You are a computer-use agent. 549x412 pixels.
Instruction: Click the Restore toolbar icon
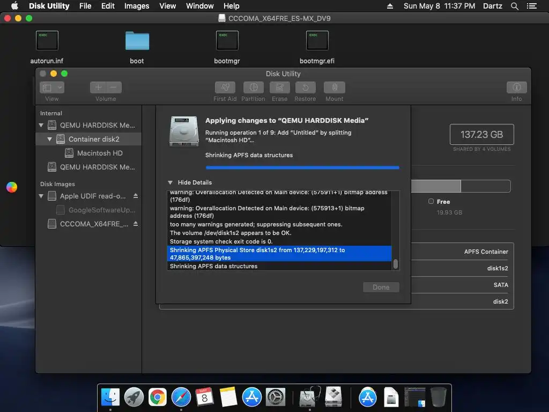point(305,87)
